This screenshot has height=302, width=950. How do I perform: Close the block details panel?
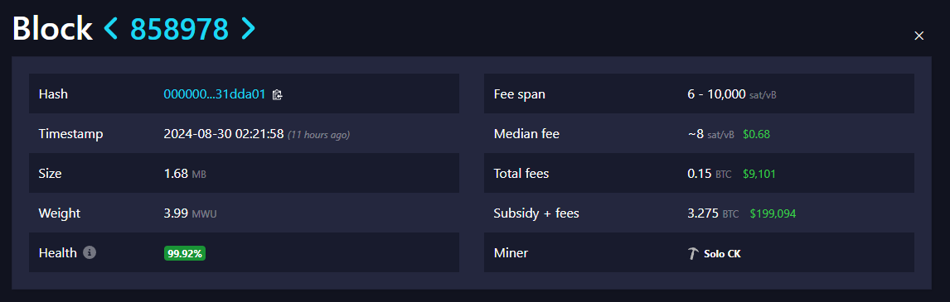click(919, 36)
